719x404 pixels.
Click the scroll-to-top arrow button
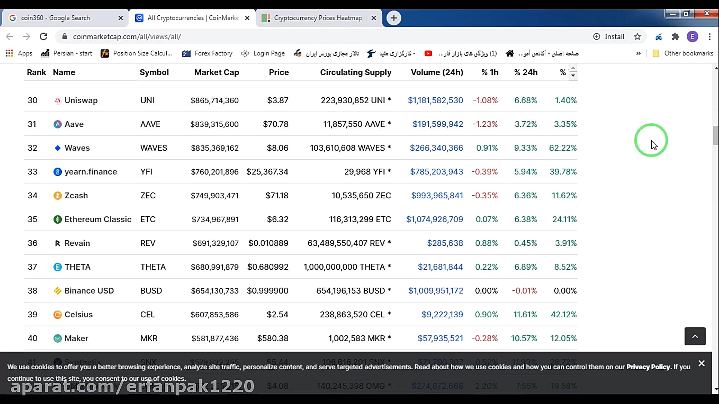695,336
